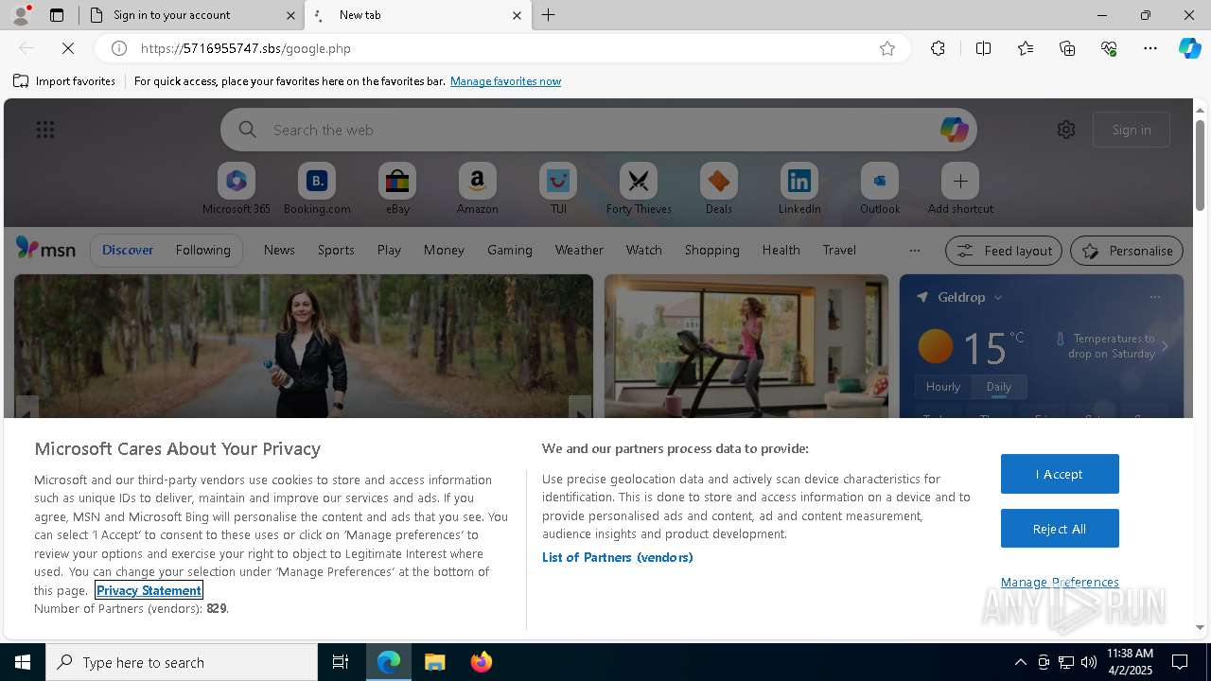
Task: Open the Amazon shortcut
Action: (478, 188)
